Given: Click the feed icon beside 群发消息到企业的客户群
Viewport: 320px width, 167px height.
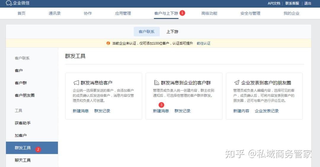Looking at the screenshot, I should point(156,83).
